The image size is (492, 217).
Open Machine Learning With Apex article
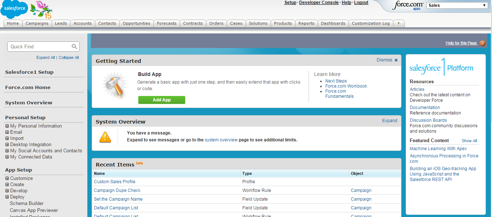438,149
